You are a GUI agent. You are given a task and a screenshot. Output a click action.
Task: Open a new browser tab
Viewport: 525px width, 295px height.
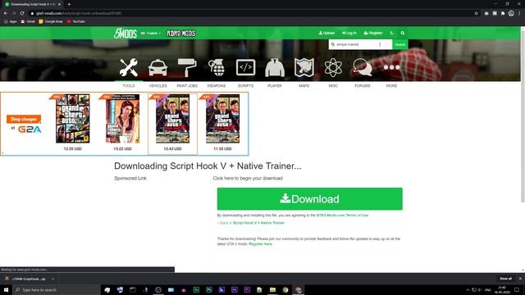point(69,4)
